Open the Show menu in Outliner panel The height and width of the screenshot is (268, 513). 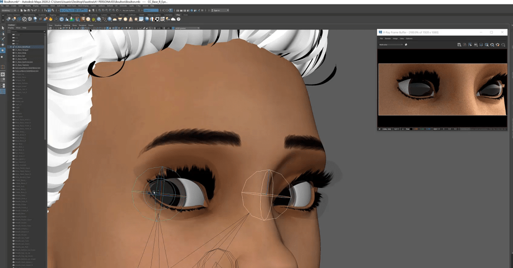pyautogui.click(x=18, y=28)
